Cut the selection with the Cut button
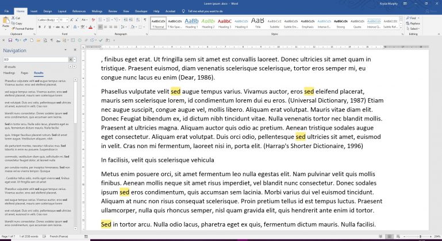The width and height of the screenshot is (442, 241). point(16,18)
